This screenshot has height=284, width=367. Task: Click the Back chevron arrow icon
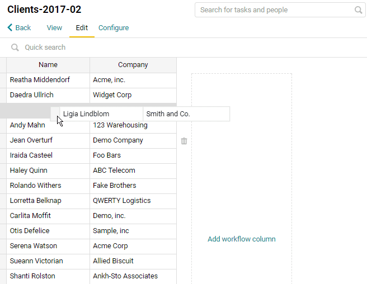[x=10, y=27]
